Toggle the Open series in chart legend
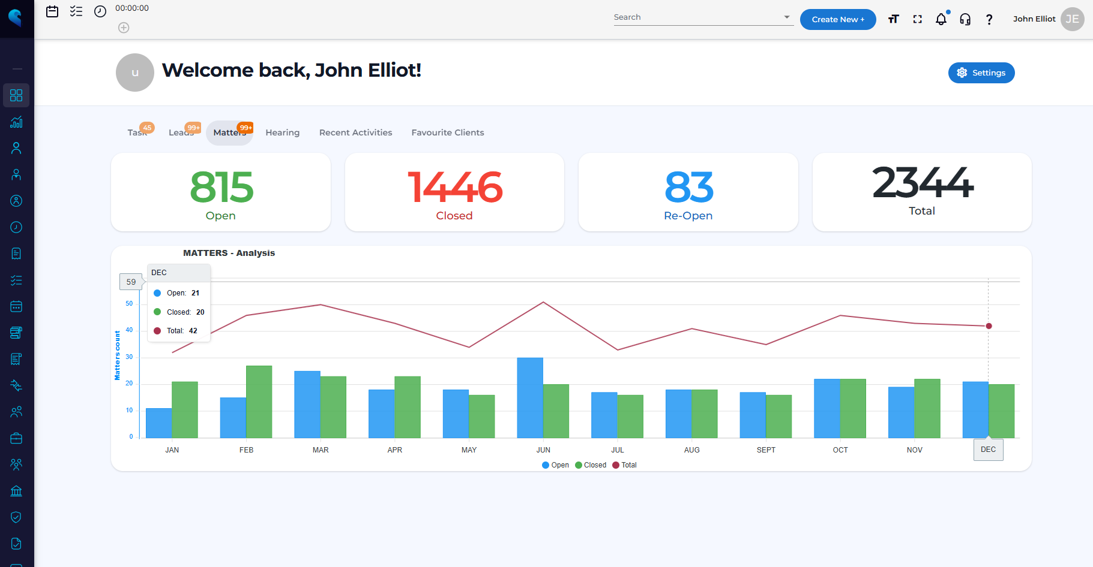The width and height of the screenshot is (1093, 567). (x=555, y=465)
